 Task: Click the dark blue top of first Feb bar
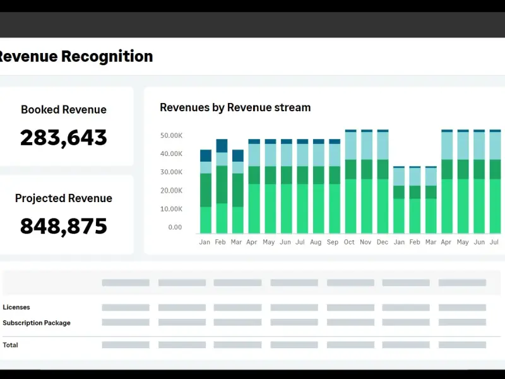point(222,145)
